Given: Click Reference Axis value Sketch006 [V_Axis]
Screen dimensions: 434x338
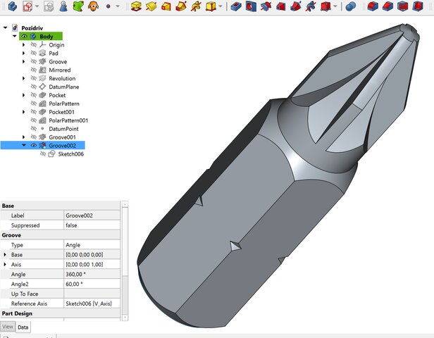Looking at the screenshot, I should tap(92, 303).
